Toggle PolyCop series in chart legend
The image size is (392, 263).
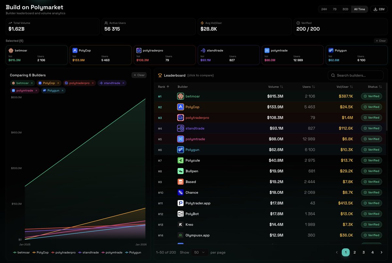tap(41, 253)
